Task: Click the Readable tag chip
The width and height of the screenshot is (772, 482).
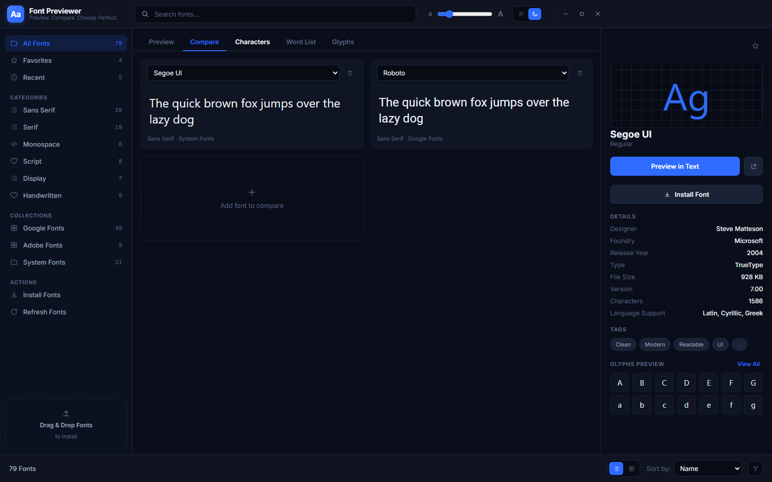Action: pyautogui.click(x=691, y=344)
